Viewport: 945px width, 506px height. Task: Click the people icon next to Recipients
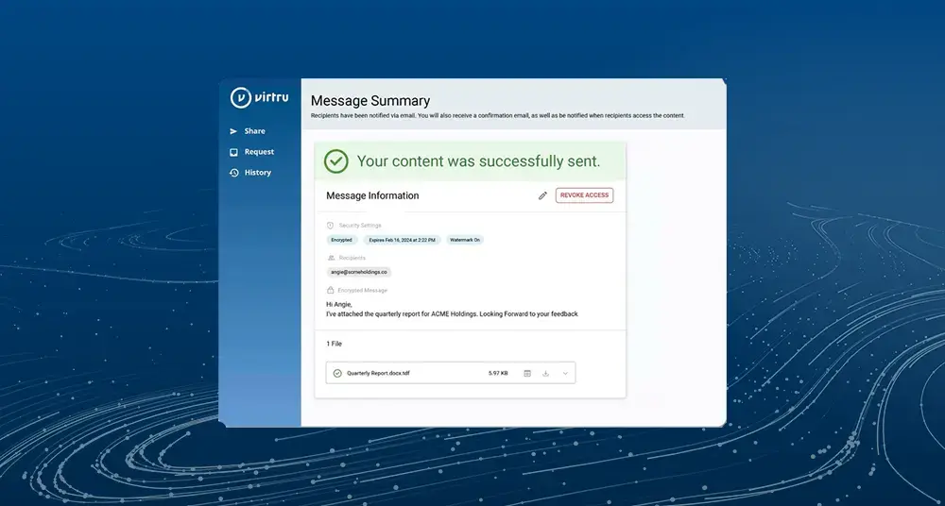[x=330, y=258]
